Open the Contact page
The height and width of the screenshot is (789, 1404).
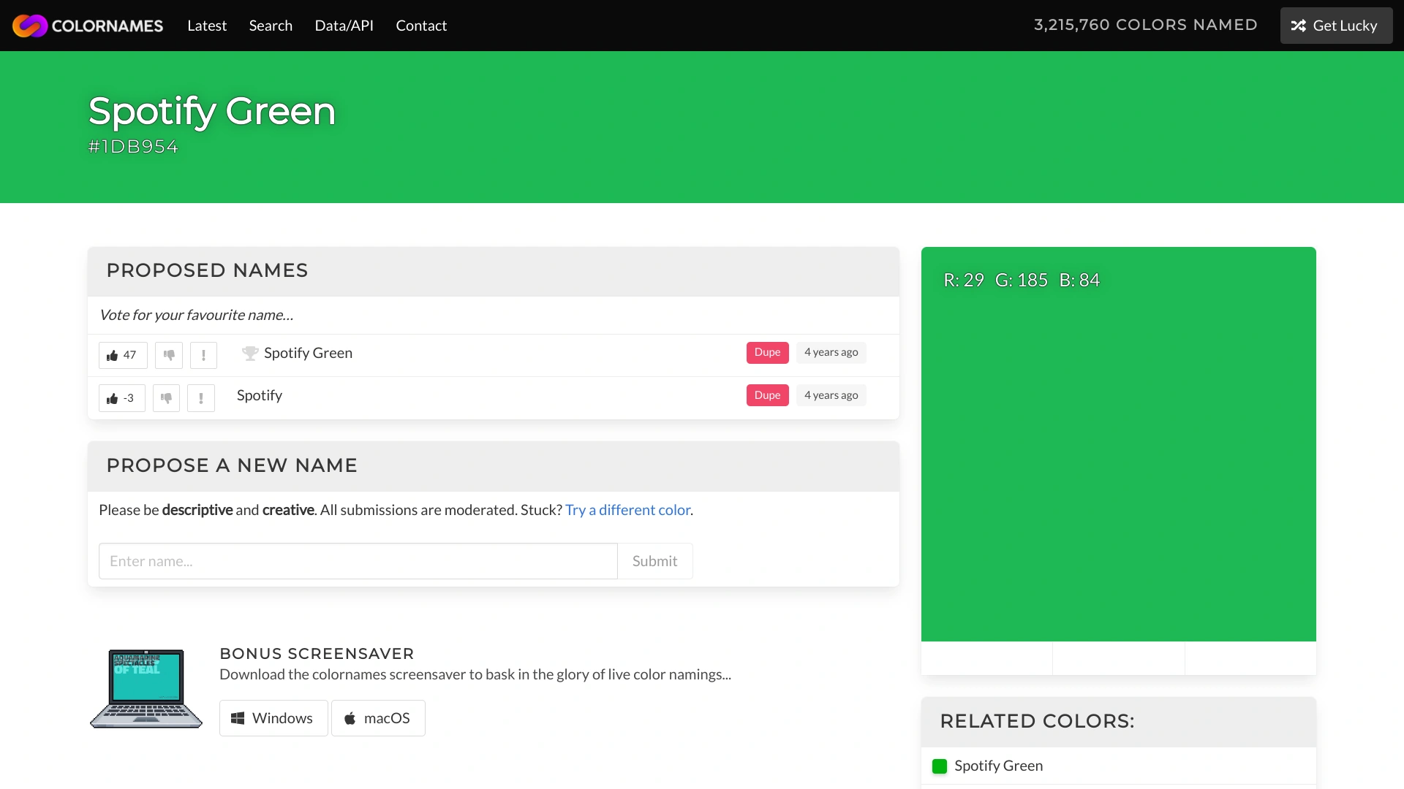pyautogui.click(x=421, y=25)
